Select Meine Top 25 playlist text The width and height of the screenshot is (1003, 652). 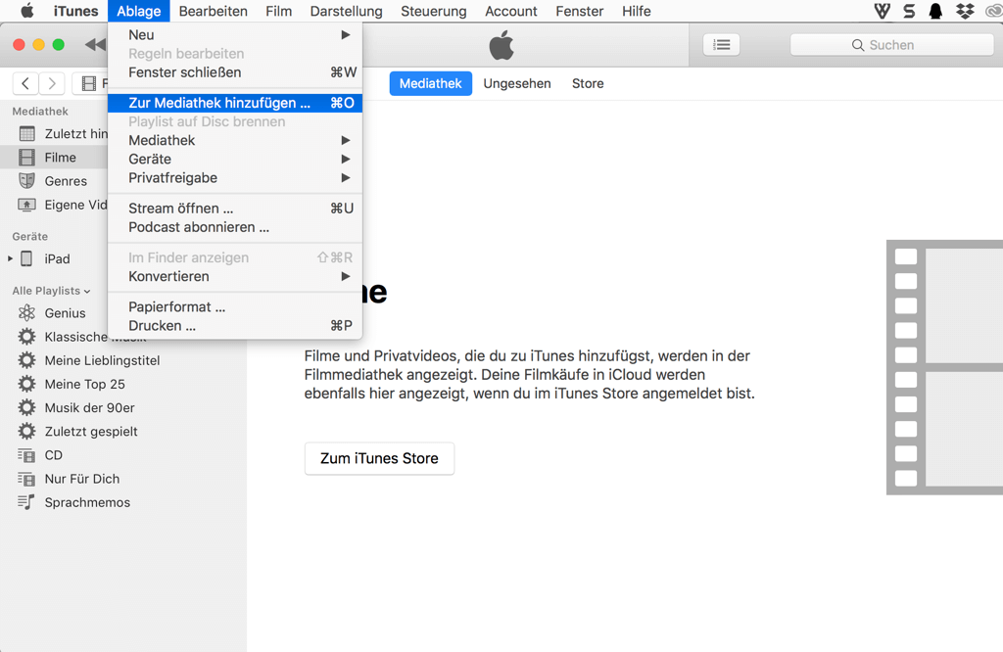(x=85, y=384)
